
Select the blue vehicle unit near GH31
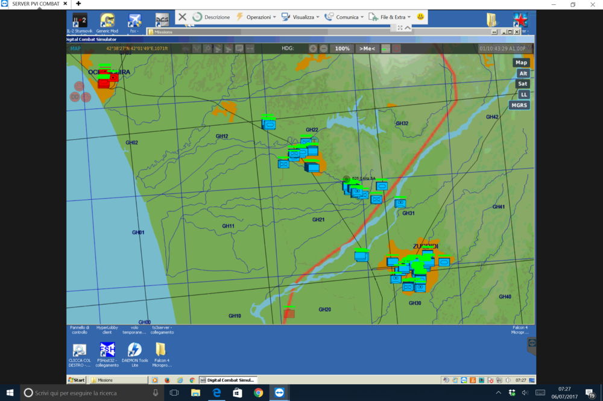click(400, 202)
